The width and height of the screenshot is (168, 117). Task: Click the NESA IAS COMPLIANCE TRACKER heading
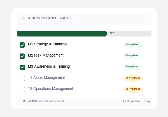click(47, 18)
